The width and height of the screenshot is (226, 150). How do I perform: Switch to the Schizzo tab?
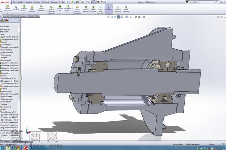pos(14,16)
